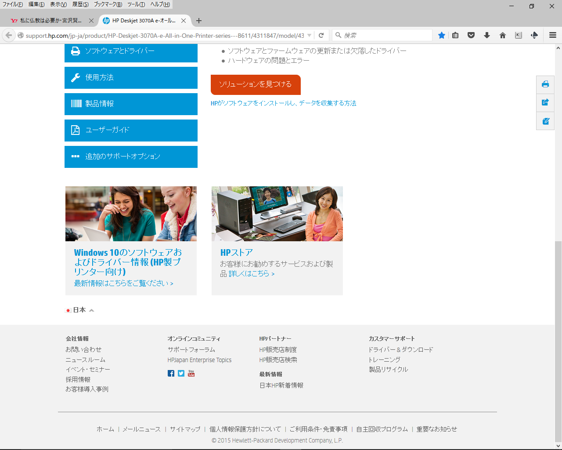
Task: Click 最新情報はこちらをご覧ください link
Action: (123, 283)
